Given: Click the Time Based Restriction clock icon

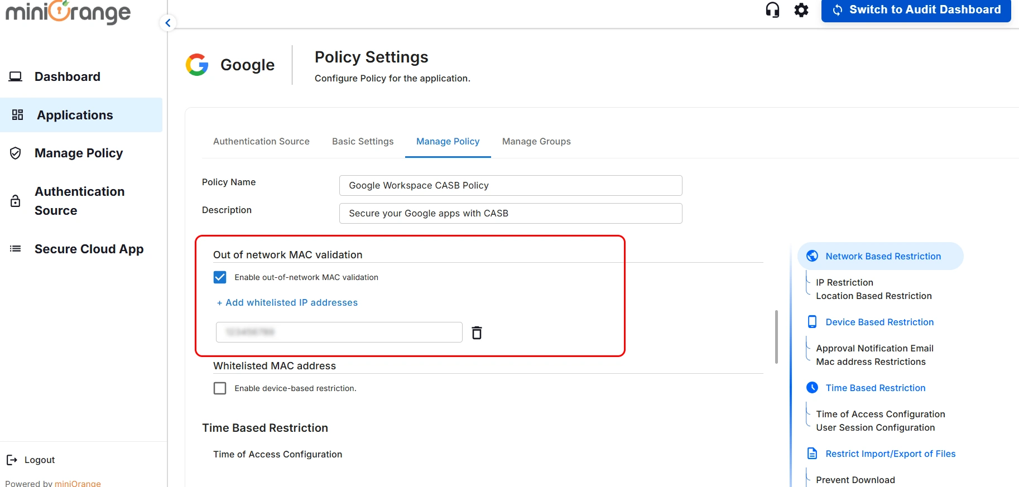Looking at the screenshot, I should pyautogui.click(x=813, y=388).
